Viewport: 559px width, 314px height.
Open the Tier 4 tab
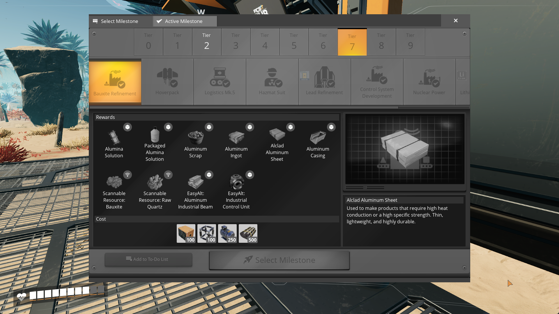(265, 42)
